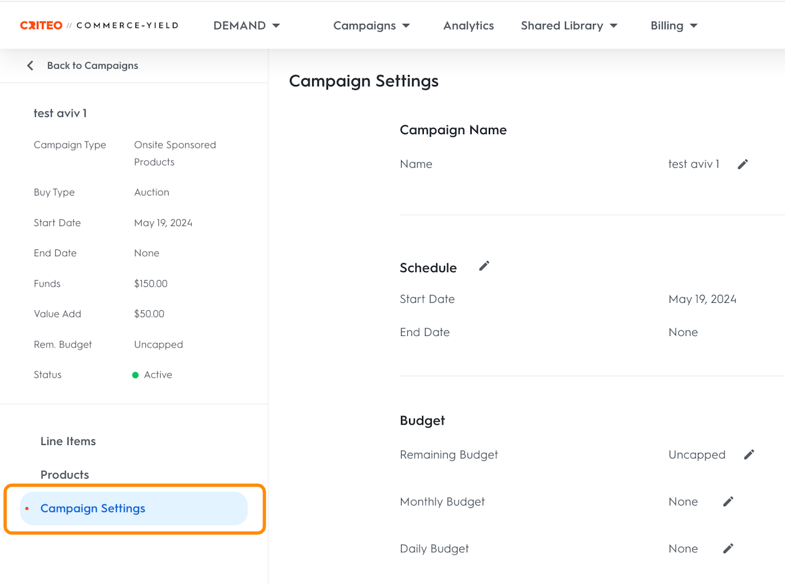Edit Daily Budget pencil icon
This screenshot has height=584, width=785.
tap(728, 548)
